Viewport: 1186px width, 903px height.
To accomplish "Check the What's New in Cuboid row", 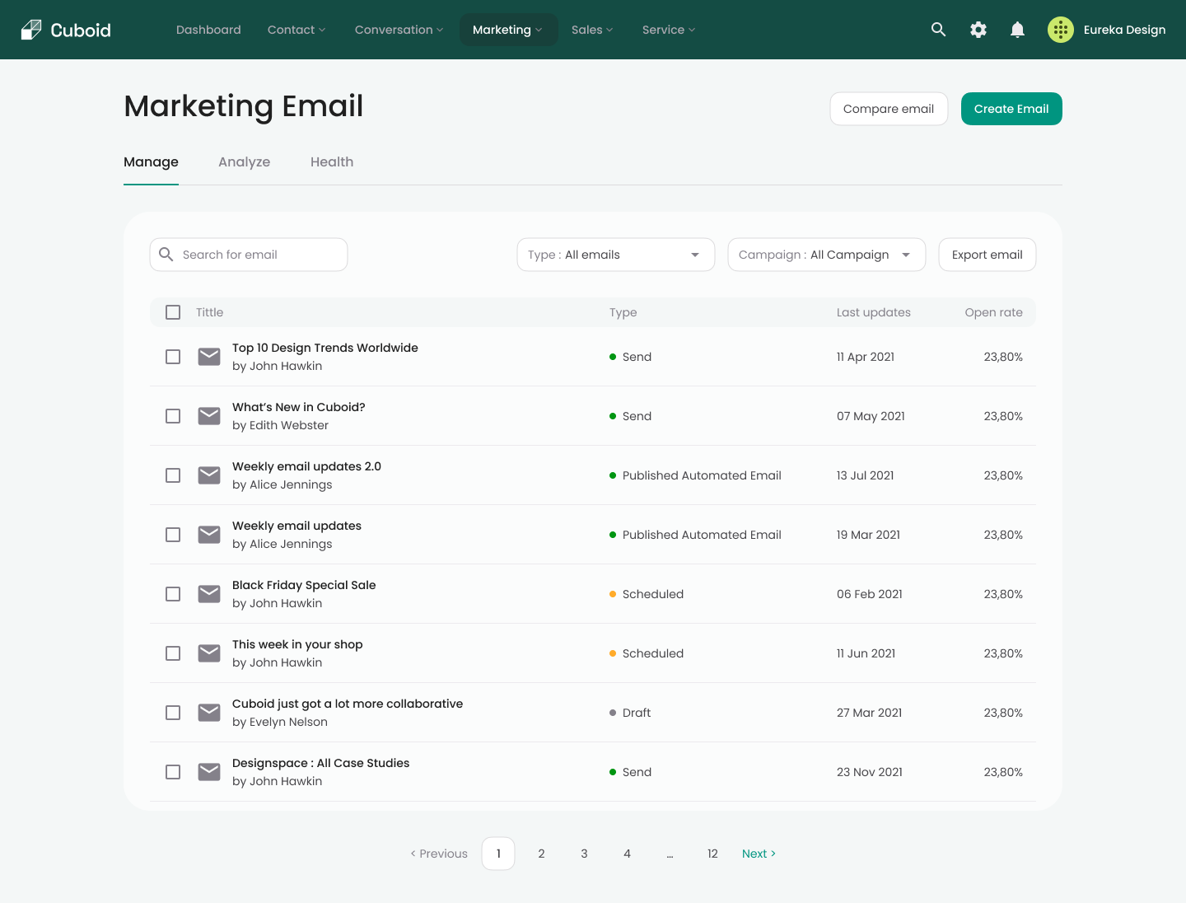I will pyautogui.click(x=173, y=416).
